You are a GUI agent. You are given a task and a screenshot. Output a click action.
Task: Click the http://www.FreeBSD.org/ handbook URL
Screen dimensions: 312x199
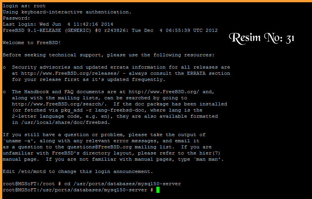[164, 92]
